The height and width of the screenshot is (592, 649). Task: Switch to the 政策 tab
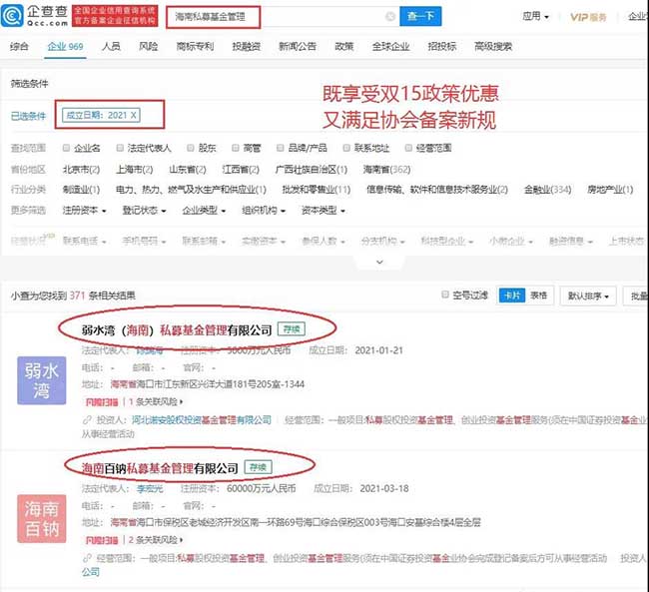pos(343,46)
